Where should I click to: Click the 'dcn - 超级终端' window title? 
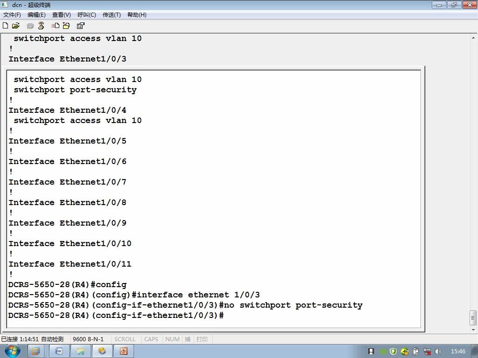(x=31, y=5)
